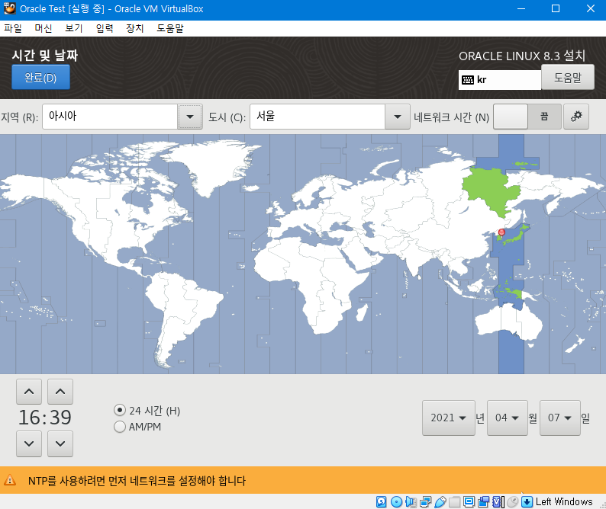Click the hard disk activity status icon
This screenshot has width=606, height=509.
click(381, 501)
